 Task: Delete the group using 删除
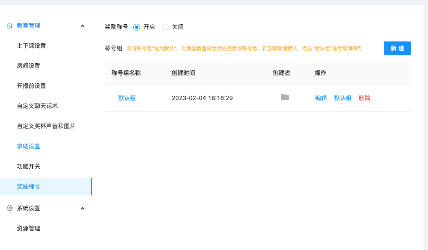click(x=364, y=98)
